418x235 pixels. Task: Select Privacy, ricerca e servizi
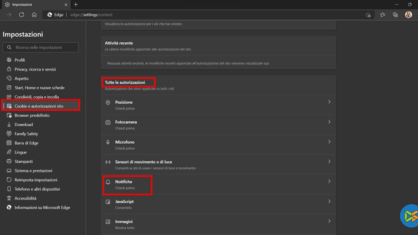(35, 69)
